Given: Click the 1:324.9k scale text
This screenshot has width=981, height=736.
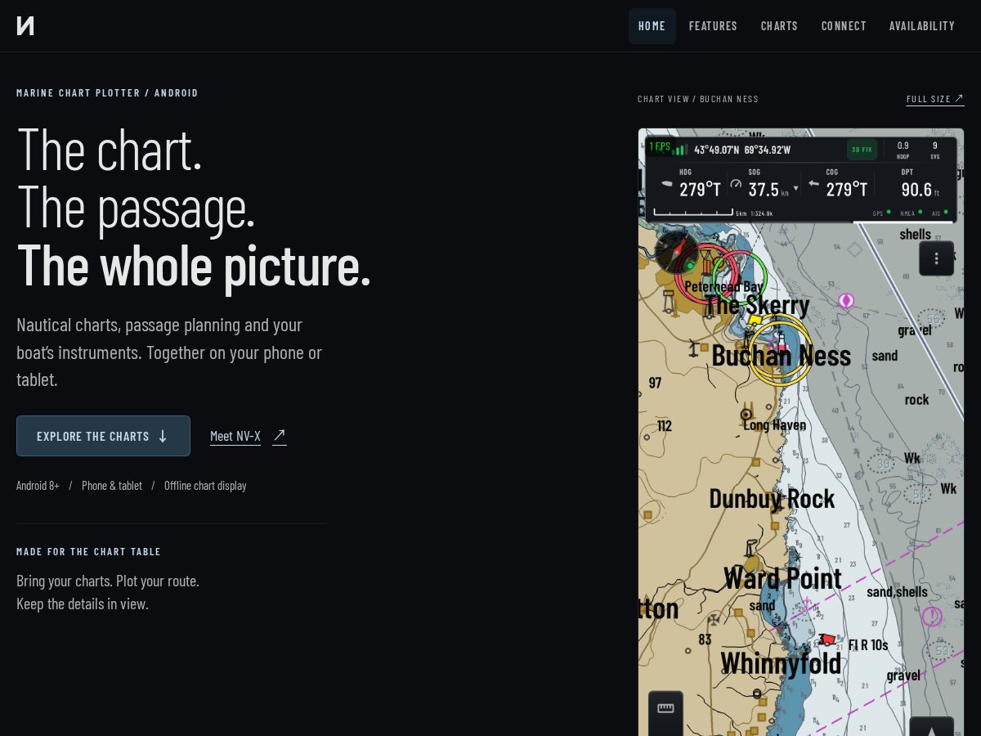Looking at the screenshot, I should [x=762, y=213].
